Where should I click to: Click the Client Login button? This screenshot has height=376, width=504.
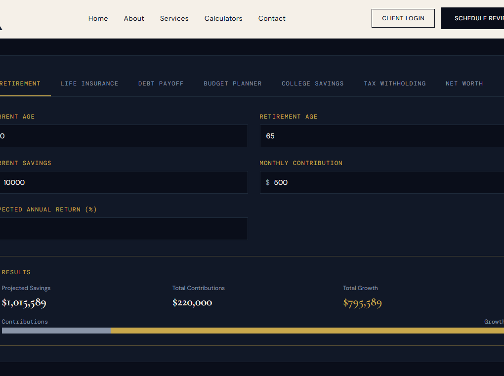pyautogui.click(x=403, y=18)
